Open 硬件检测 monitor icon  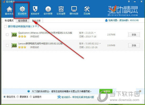coord(74,9)
